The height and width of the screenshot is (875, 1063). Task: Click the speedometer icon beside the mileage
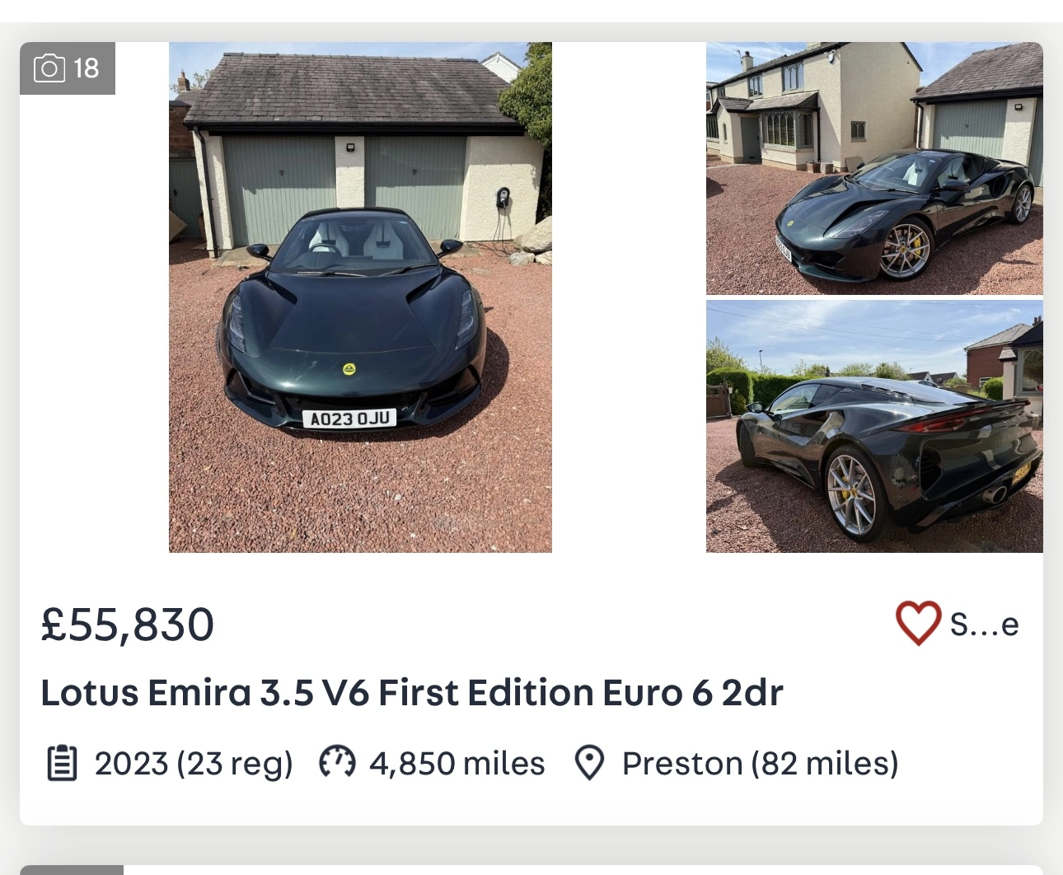click(x=337, y=762)
